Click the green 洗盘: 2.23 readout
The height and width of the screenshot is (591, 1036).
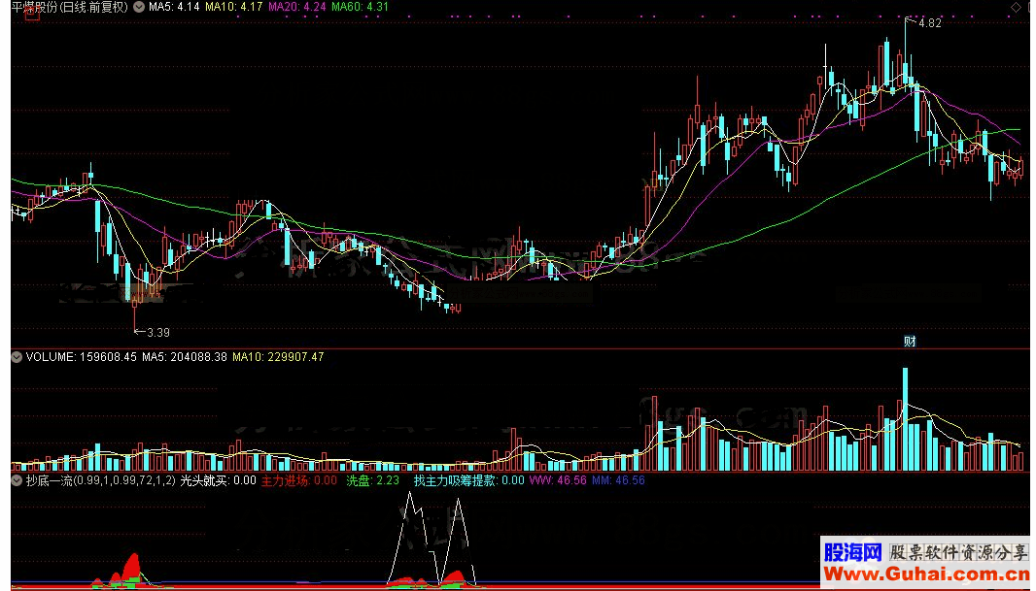point(372,480)
